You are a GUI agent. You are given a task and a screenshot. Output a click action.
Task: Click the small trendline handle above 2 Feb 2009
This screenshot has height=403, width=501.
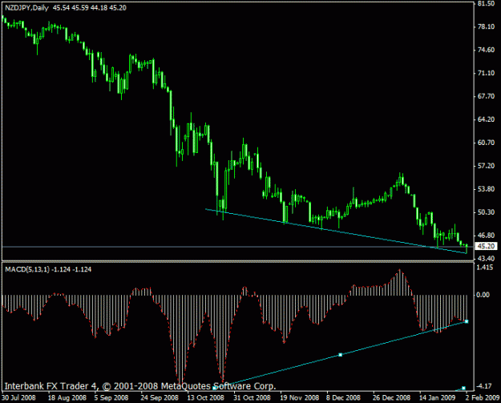pos(463,389)
